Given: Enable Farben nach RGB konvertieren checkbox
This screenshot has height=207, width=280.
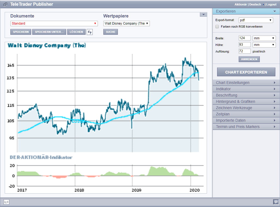Looking at the screenshot, I should pos(217,27).
